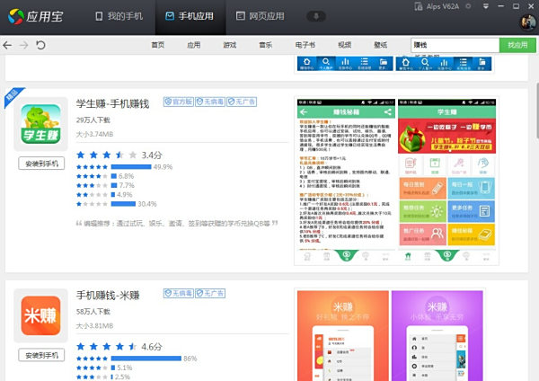Open the orange 米赚 screenshot
The image size is (539, 381).
click(x=343, y=335)
